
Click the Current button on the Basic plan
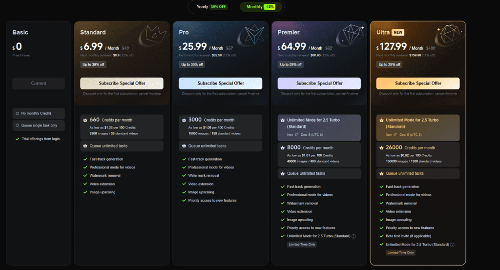click(39, 83)
